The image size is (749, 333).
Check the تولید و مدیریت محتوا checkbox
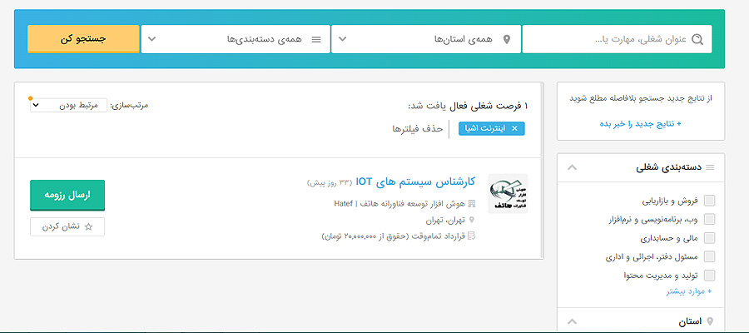point(710,276)
